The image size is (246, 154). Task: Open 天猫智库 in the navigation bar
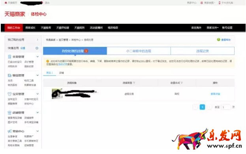coord(46,28)
